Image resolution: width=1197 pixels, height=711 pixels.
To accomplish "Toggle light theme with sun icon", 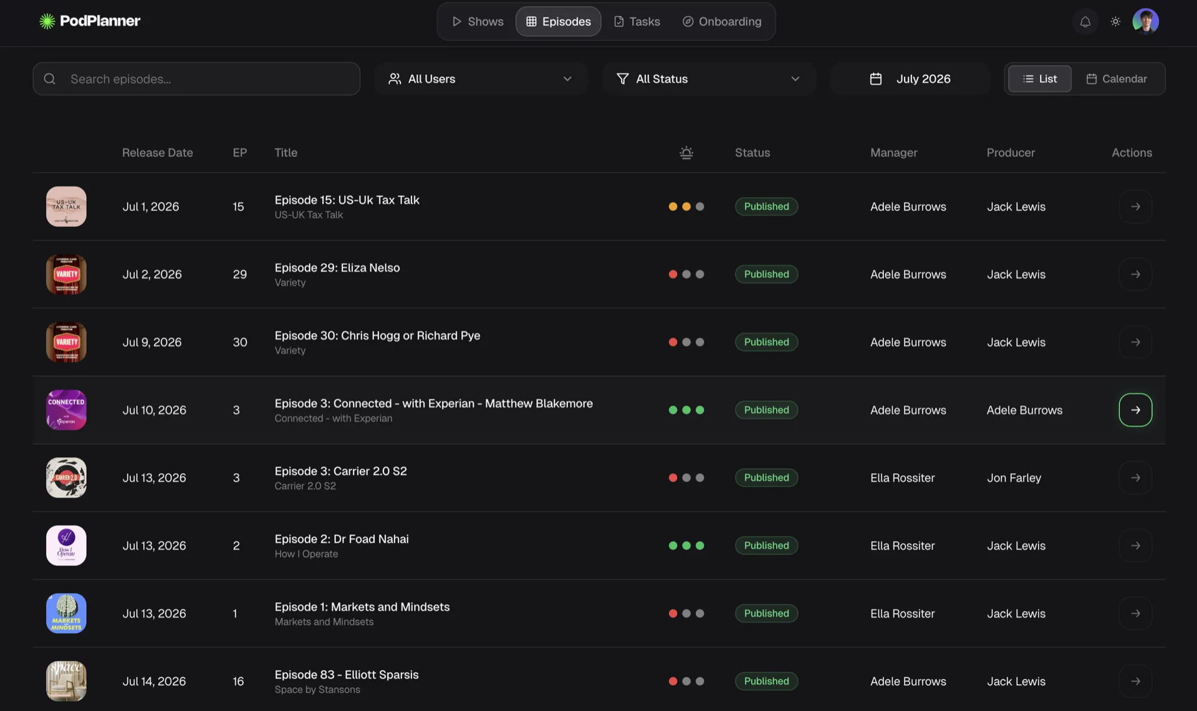I will (1115, 21).
